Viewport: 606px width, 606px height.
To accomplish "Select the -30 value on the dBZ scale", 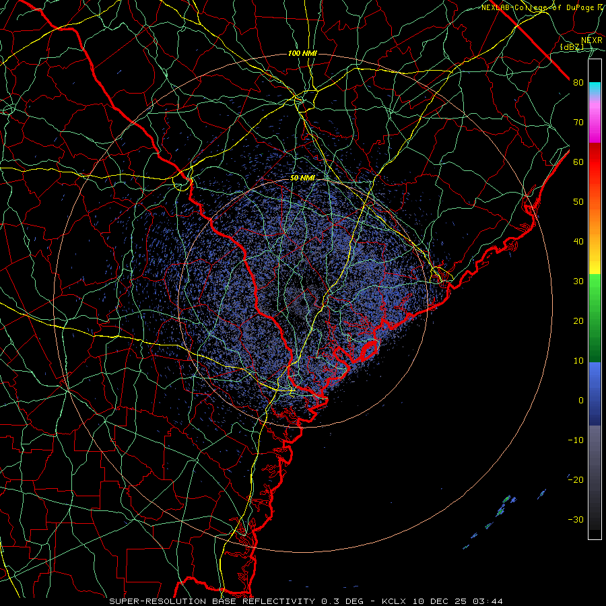I will [x=576, y=519].
